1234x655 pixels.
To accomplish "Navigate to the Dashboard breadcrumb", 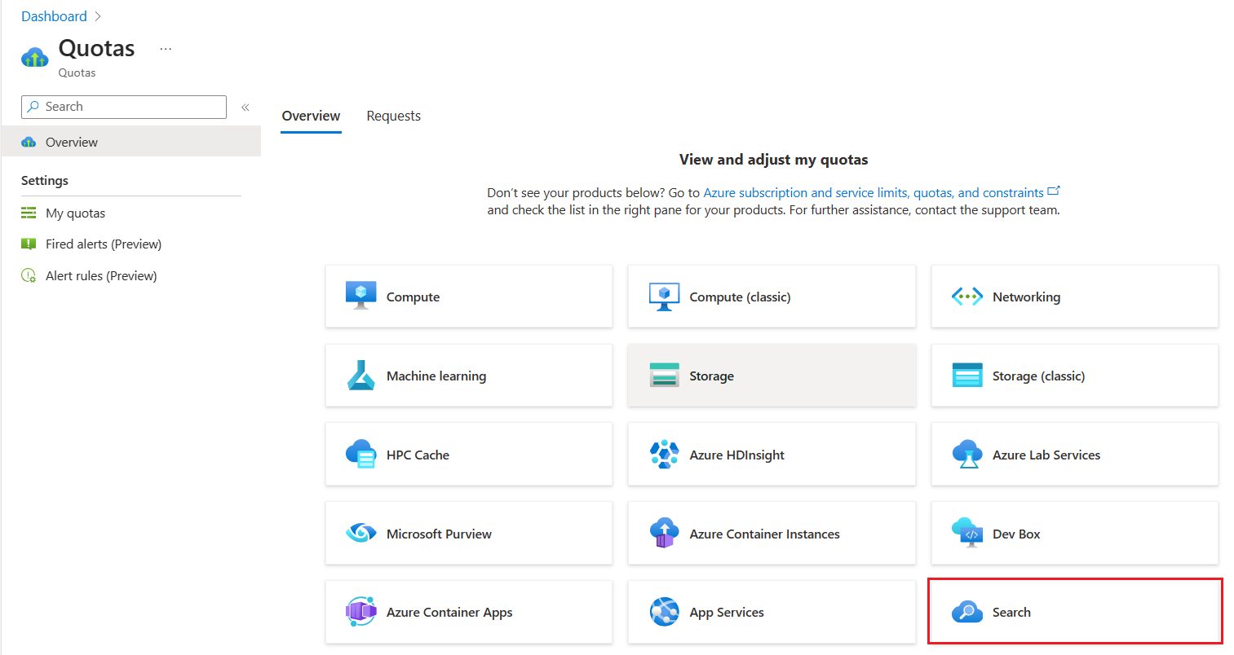I will click(54, 16).
